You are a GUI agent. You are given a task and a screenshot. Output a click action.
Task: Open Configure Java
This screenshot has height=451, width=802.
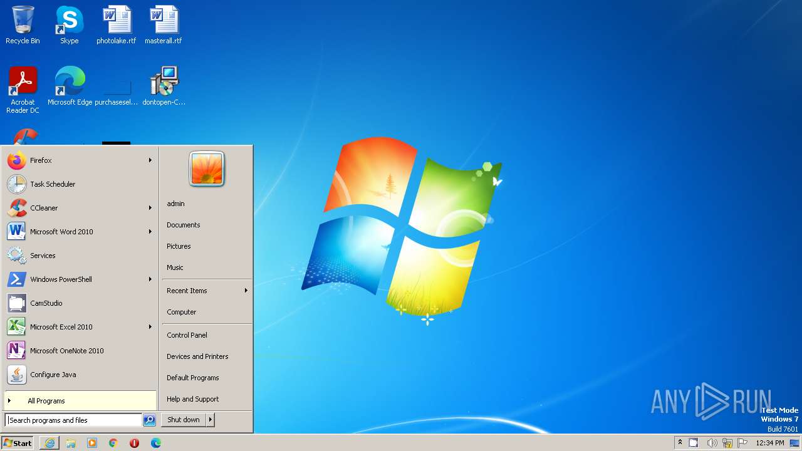click(80, 375)
